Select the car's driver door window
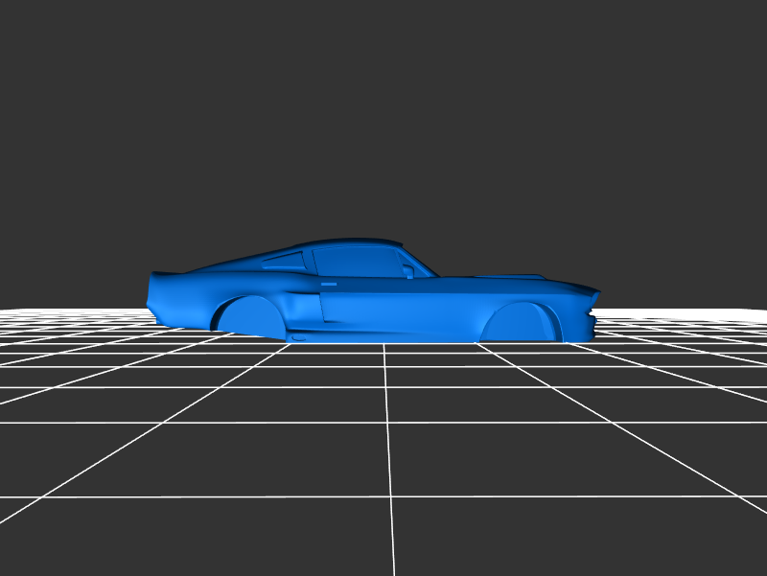 pyautogui.click(x=357, y=261)
